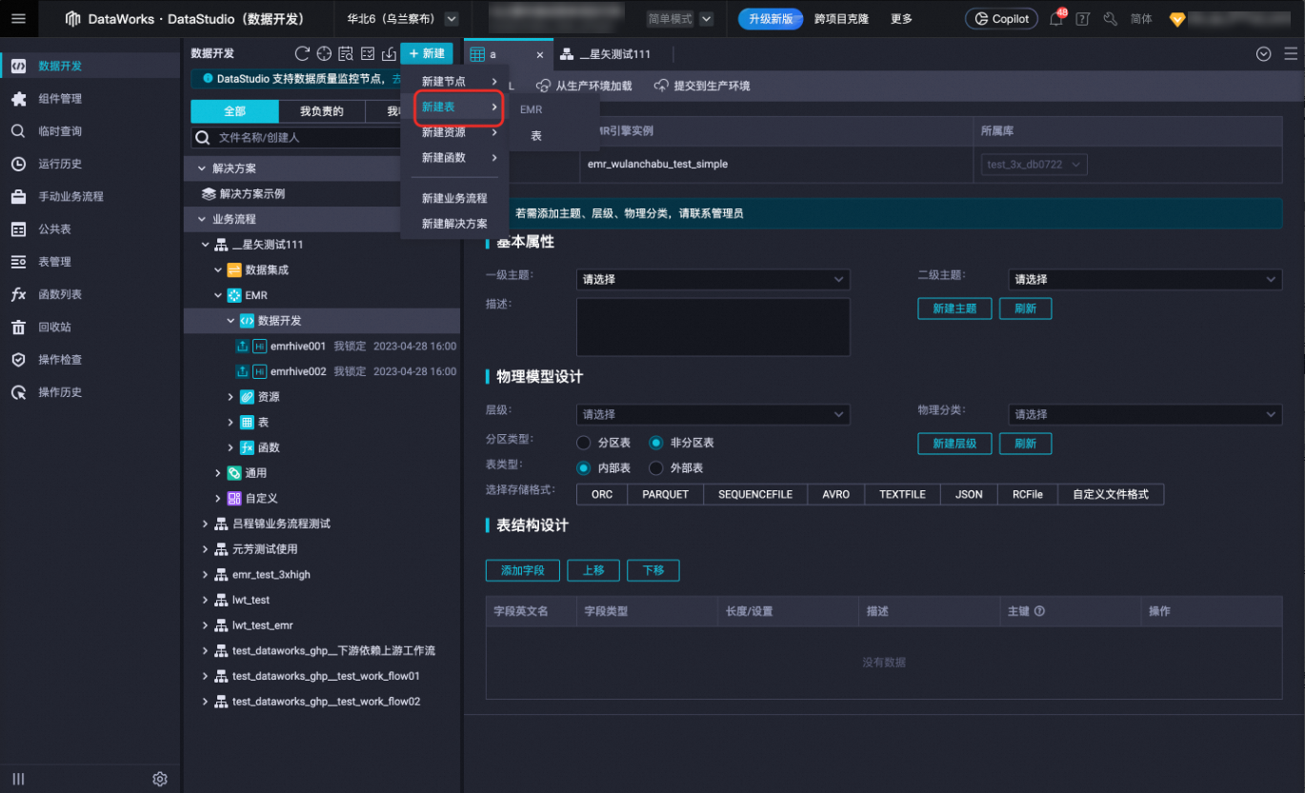Click the 描述 text area

pyautogui.click(x=713, y=327)
